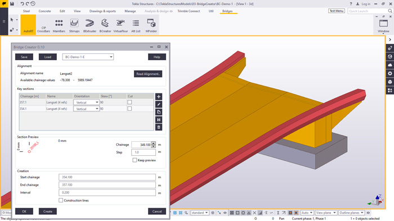Open the MFolder ribbon tool

[x=151, y=26]
